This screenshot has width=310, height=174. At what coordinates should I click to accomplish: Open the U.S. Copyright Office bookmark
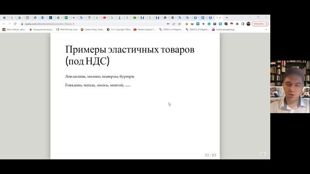click(x=119, y=29)
